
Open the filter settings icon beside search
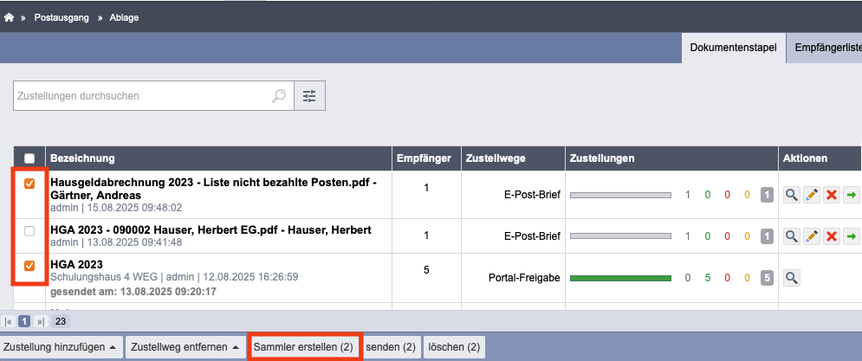pos(309,96)
